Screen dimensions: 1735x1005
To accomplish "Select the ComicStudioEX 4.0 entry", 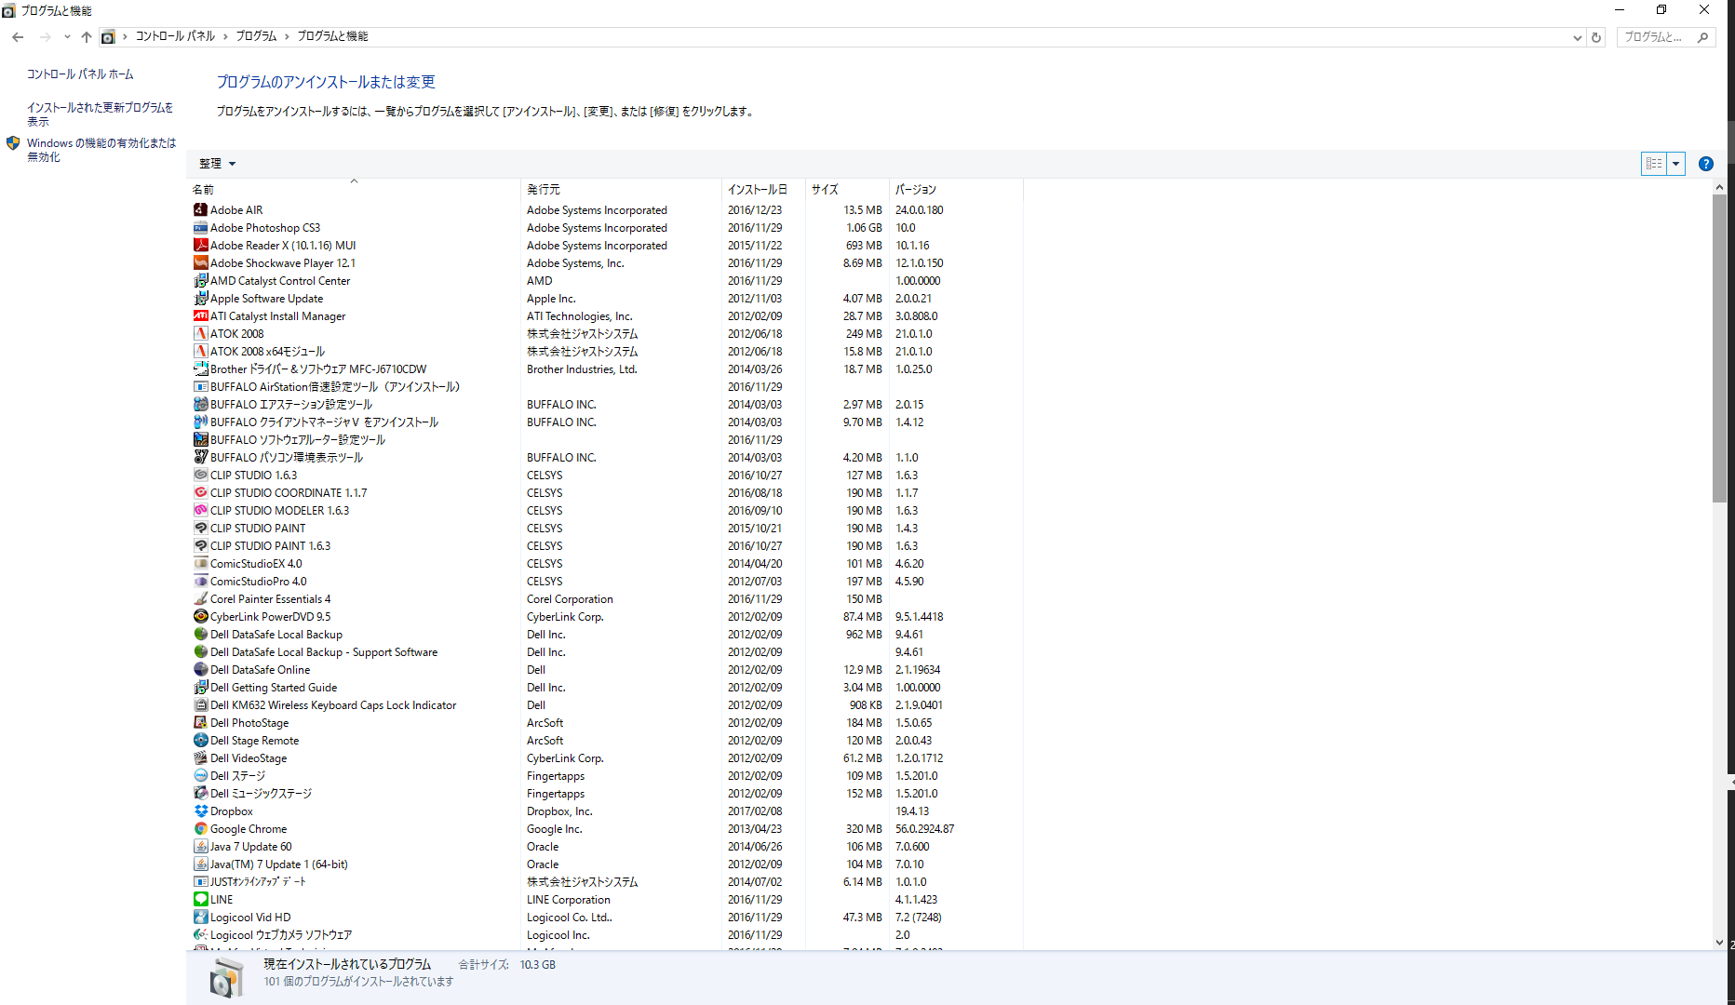I will [x=607, y=564].
